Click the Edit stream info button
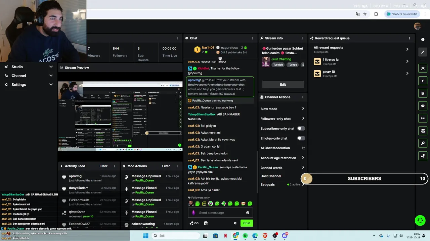 [x=283, y=85]
